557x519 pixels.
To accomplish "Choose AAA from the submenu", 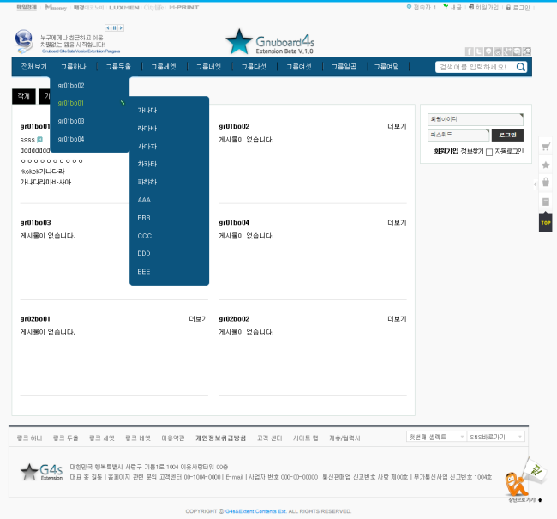I will click(x=144, y=200).
